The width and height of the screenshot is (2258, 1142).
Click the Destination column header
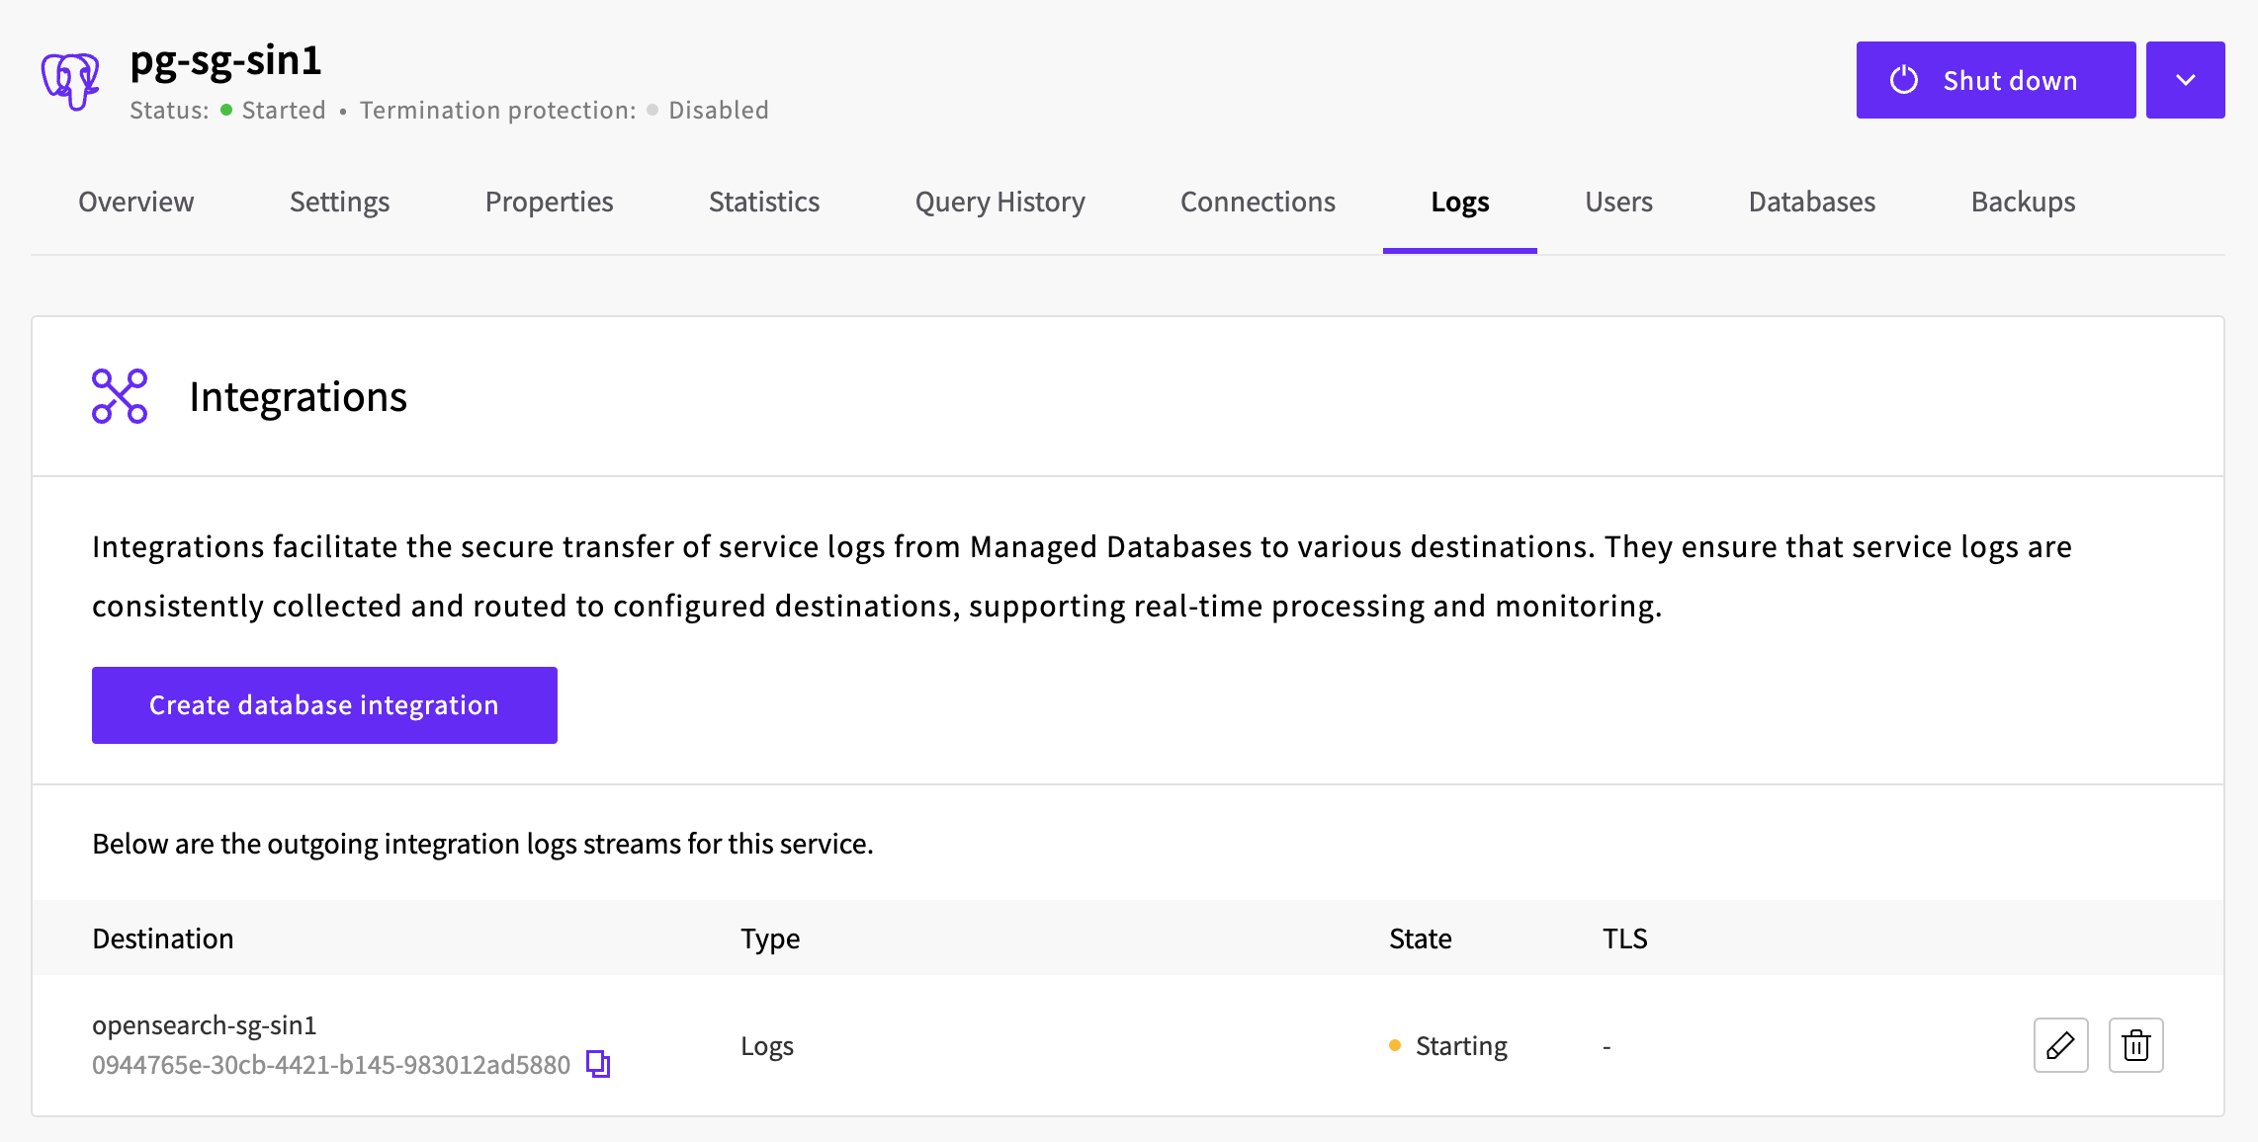click(x=163, y=938)
